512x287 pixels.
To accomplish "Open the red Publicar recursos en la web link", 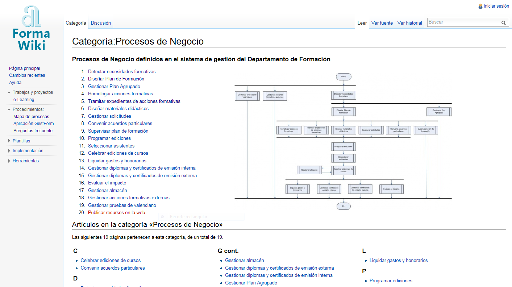I will point(116,213).
